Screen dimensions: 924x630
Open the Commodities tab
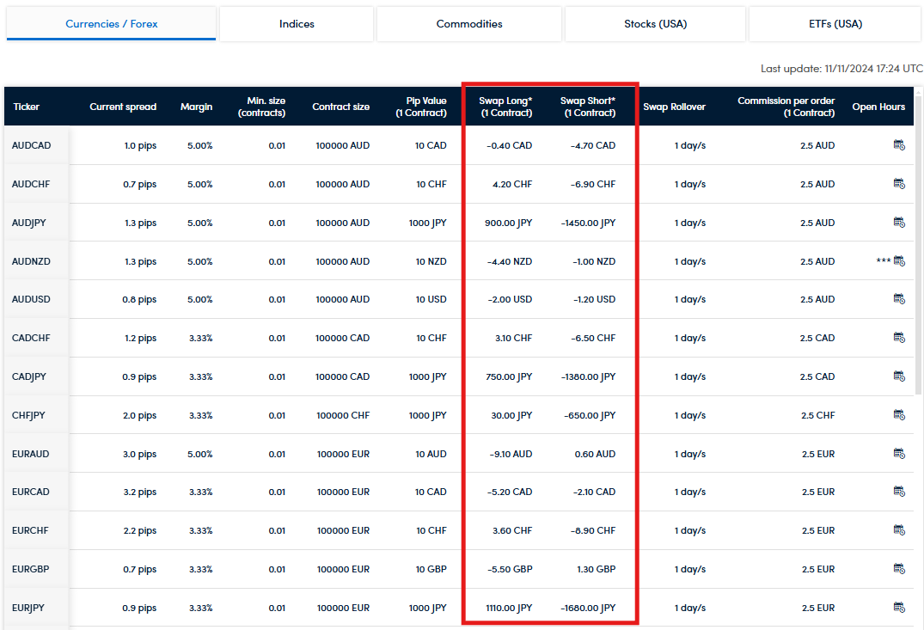[x=469, y=24]
